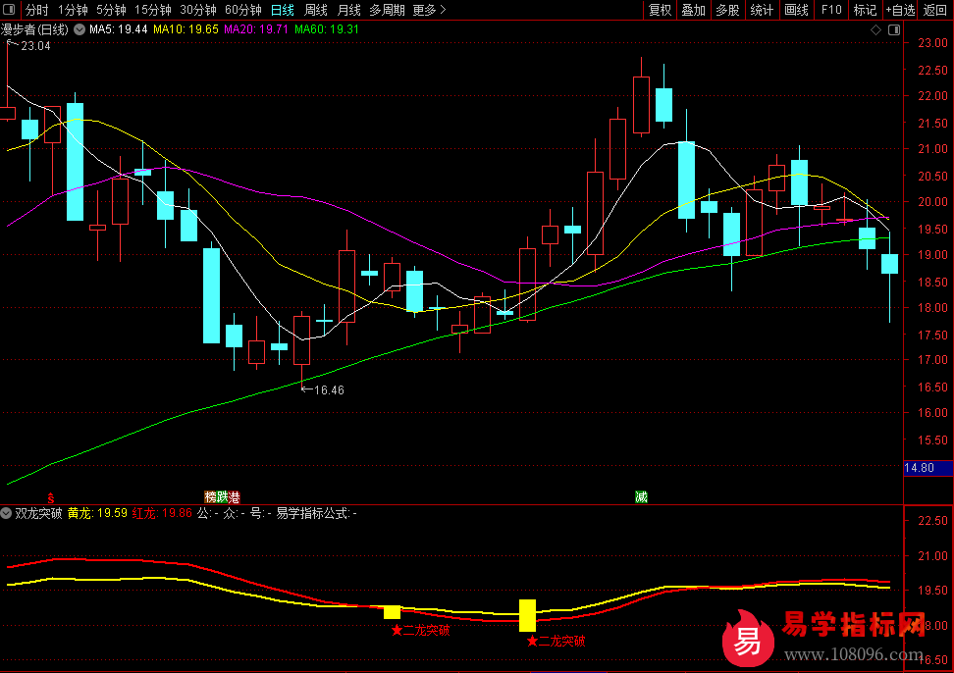
Task: Activate the 画线 drawing tool
Action: tap(796, 10)
